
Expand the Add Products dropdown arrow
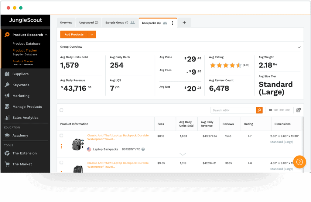(92, 34)
